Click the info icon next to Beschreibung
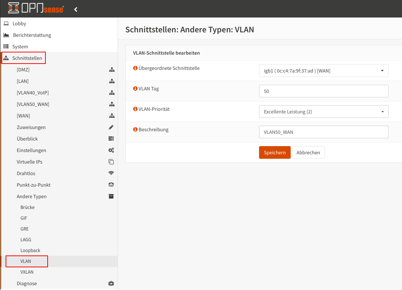This screenshot has height=290, width=402. pyautogui.click(x=135, y=130)
